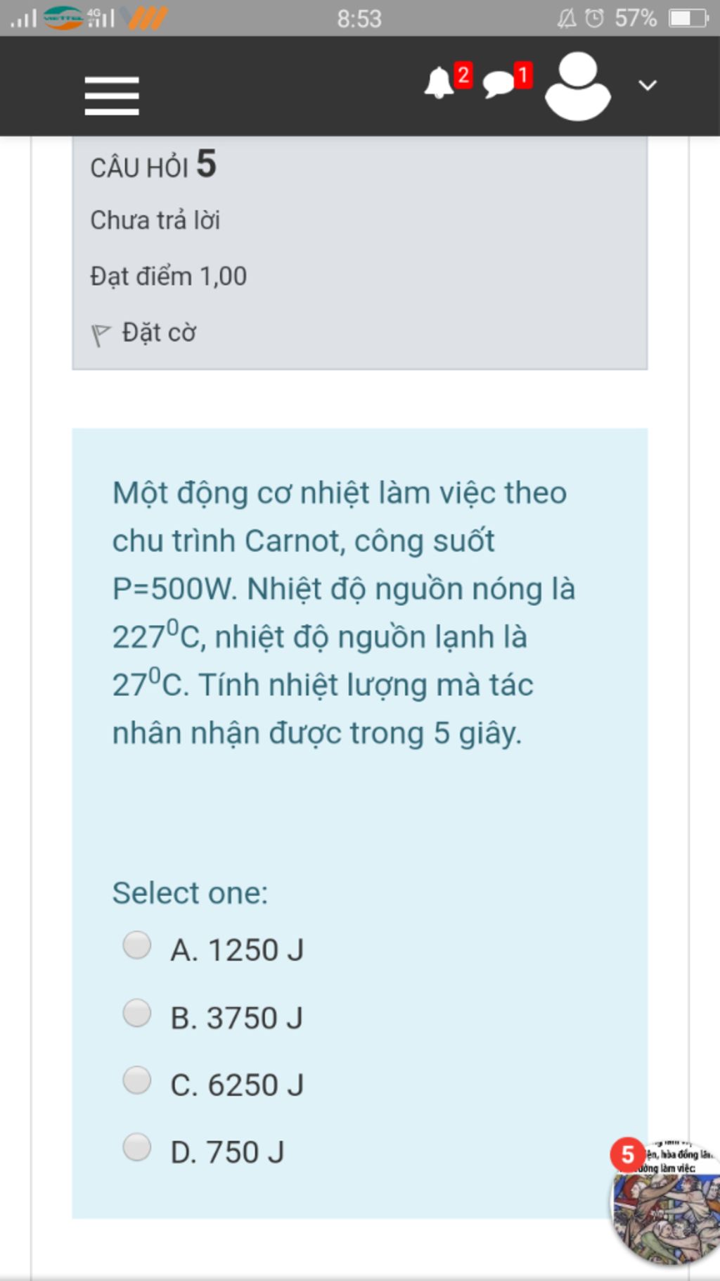Open messages chat bubble icon

coord(499,84)
